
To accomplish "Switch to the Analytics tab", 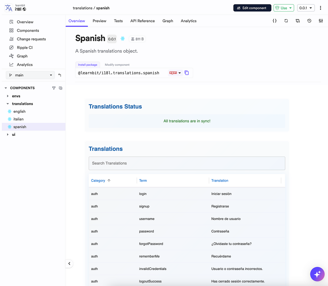I will (x=189, y=21).
